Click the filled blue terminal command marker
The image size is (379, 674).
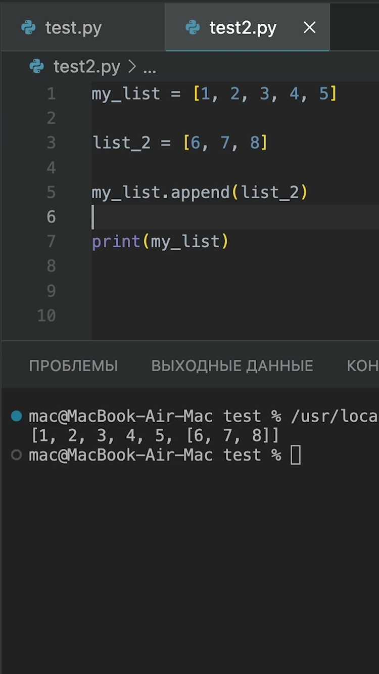pos(17,416)
